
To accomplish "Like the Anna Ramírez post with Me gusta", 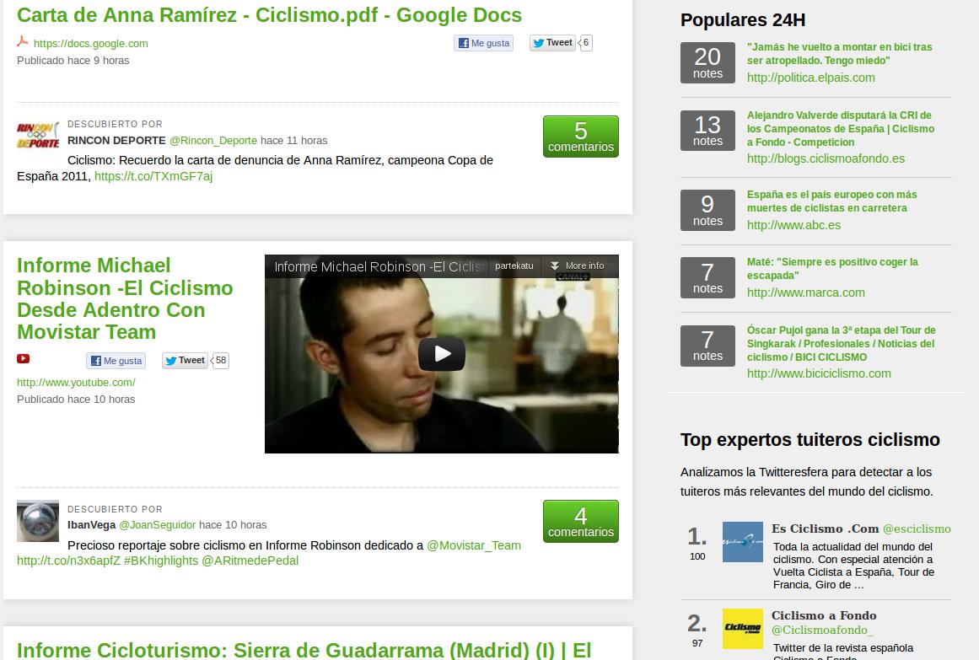I will pos(483,43).
